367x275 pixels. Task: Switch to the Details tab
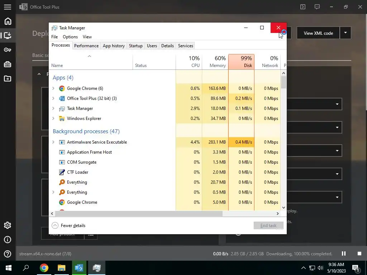168,46
